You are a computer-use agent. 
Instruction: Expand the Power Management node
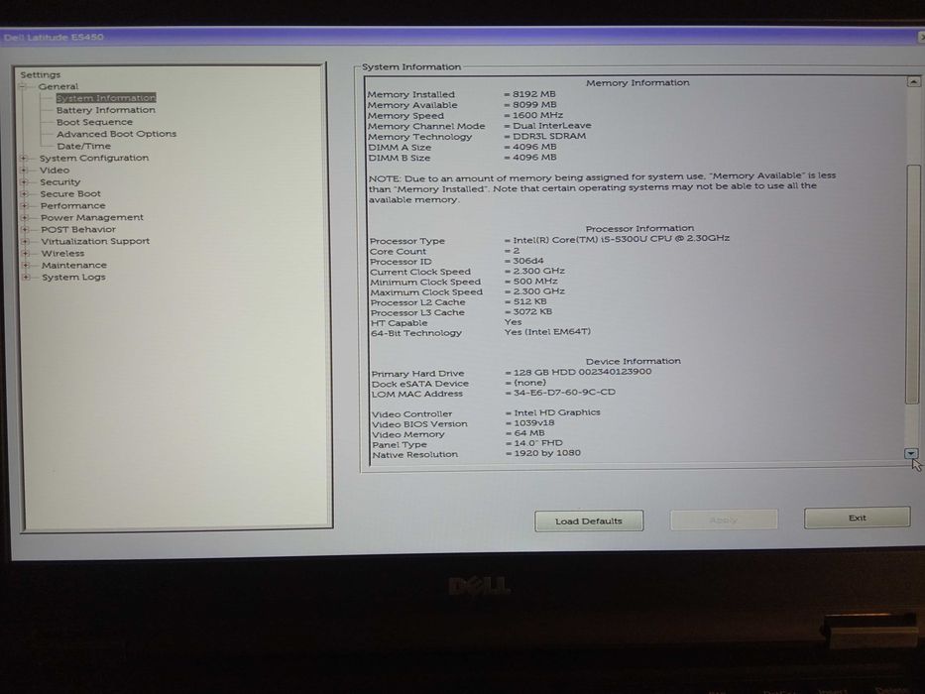[x=25, y=217]
